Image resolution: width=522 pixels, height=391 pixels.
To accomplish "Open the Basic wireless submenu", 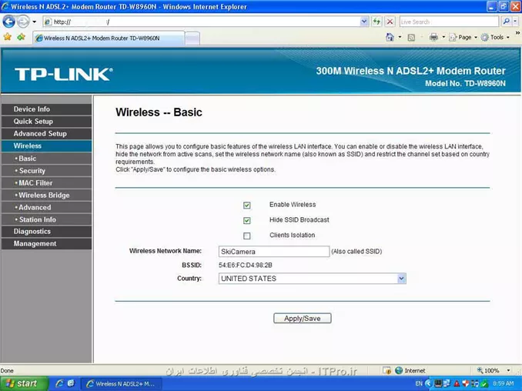I will (46, 159).
